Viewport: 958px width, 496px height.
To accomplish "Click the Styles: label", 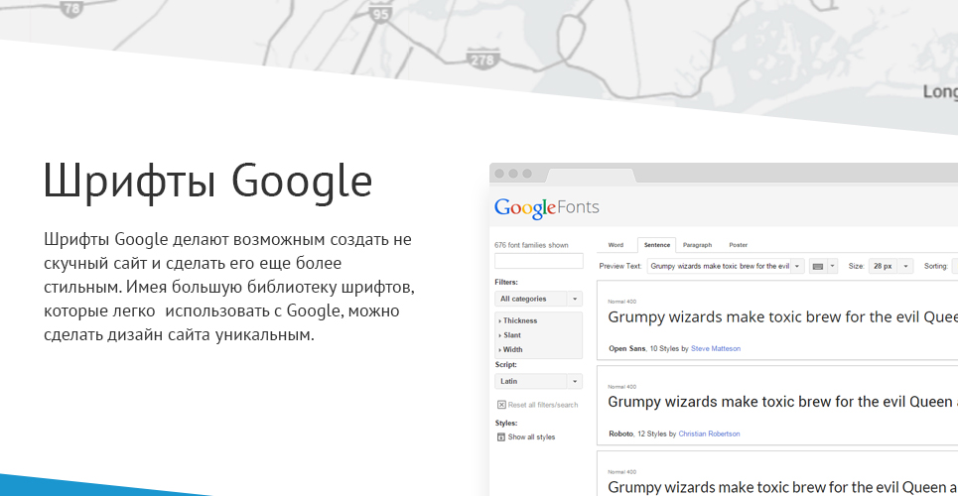I will [x=506, y=423].
